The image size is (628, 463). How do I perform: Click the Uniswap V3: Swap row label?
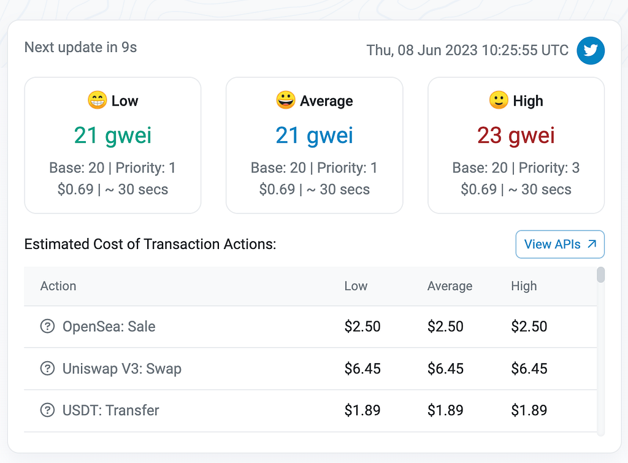pyautogui.click(x=122, y=369)
